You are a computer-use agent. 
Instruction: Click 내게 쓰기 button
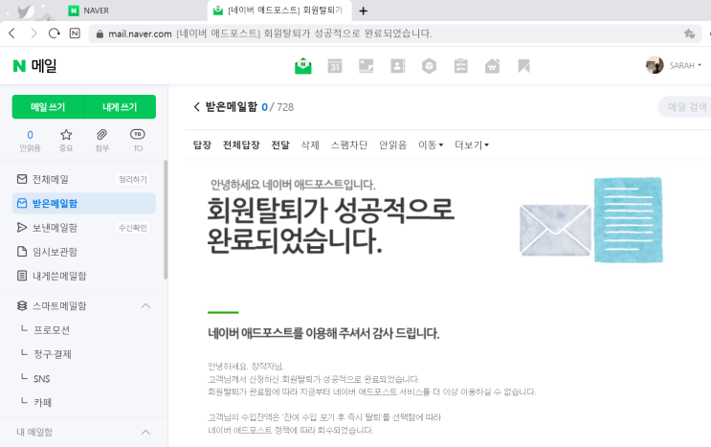120,107
